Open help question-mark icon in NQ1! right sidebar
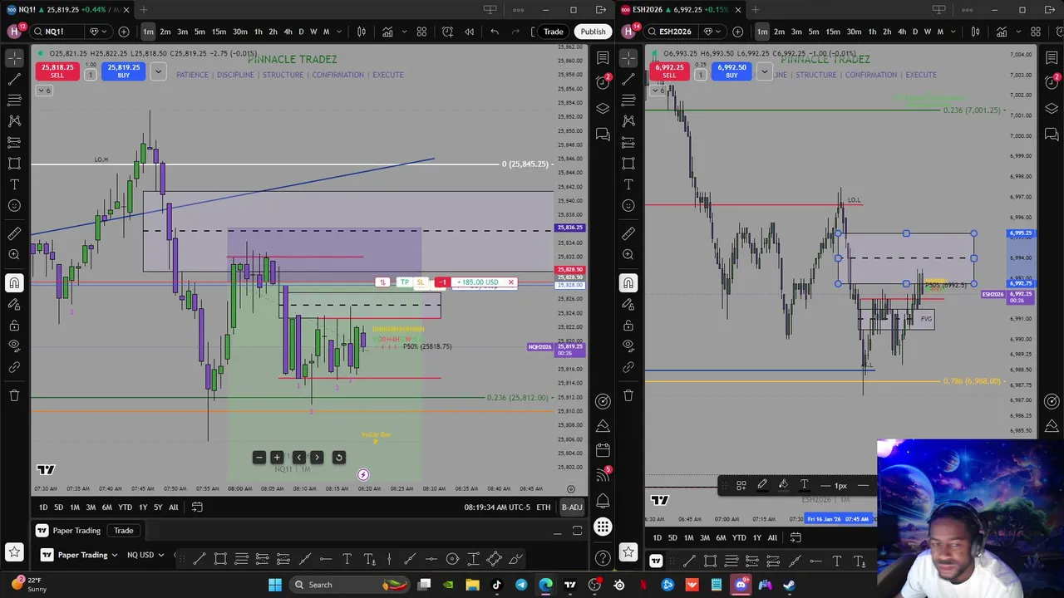 click(603, 557)
